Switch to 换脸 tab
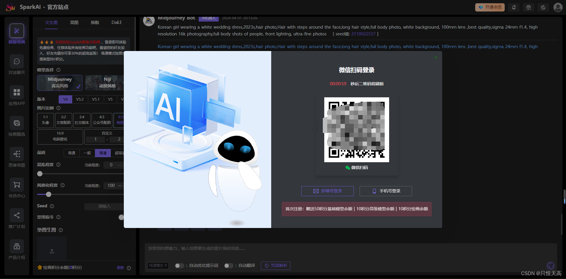The image size is (566, 279). point(95,22)
